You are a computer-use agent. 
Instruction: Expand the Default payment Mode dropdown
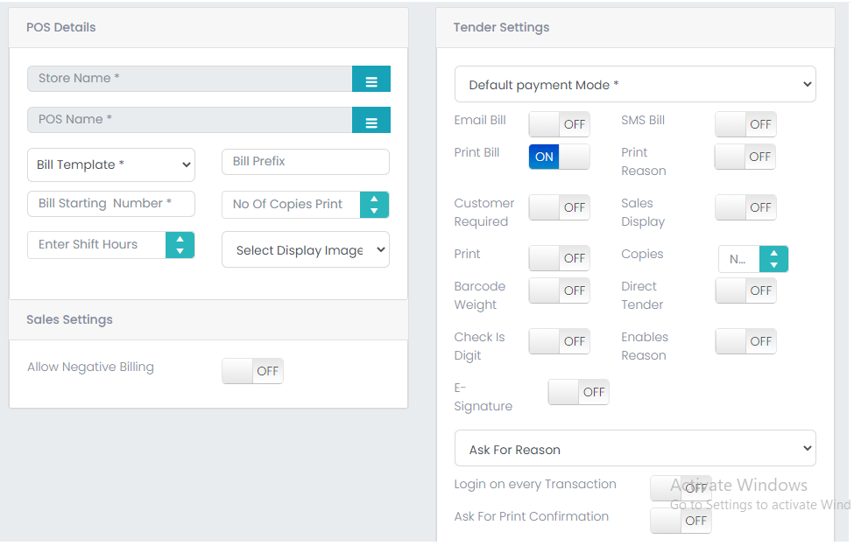[635, 84]
